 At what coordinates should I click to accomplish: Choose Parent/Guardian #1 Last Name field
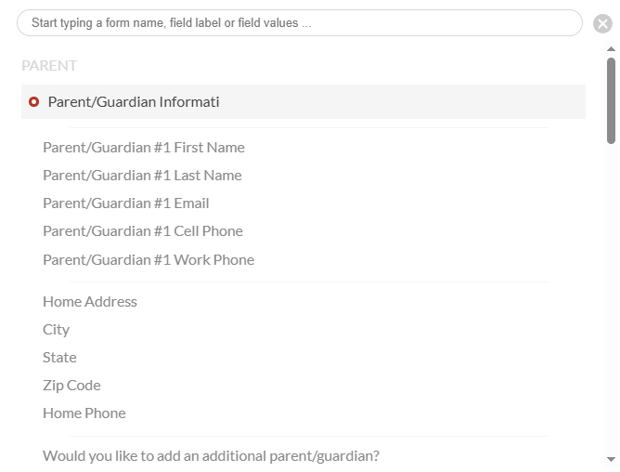(142, 175)
